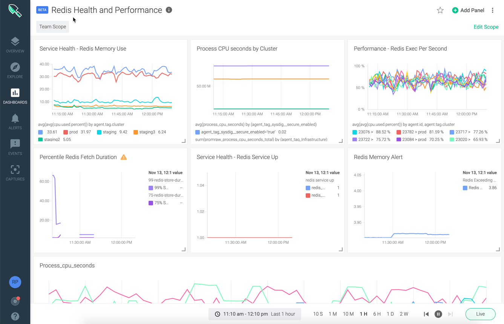Toggle the red redis_... service up legend swatch

tap(308, 195)
